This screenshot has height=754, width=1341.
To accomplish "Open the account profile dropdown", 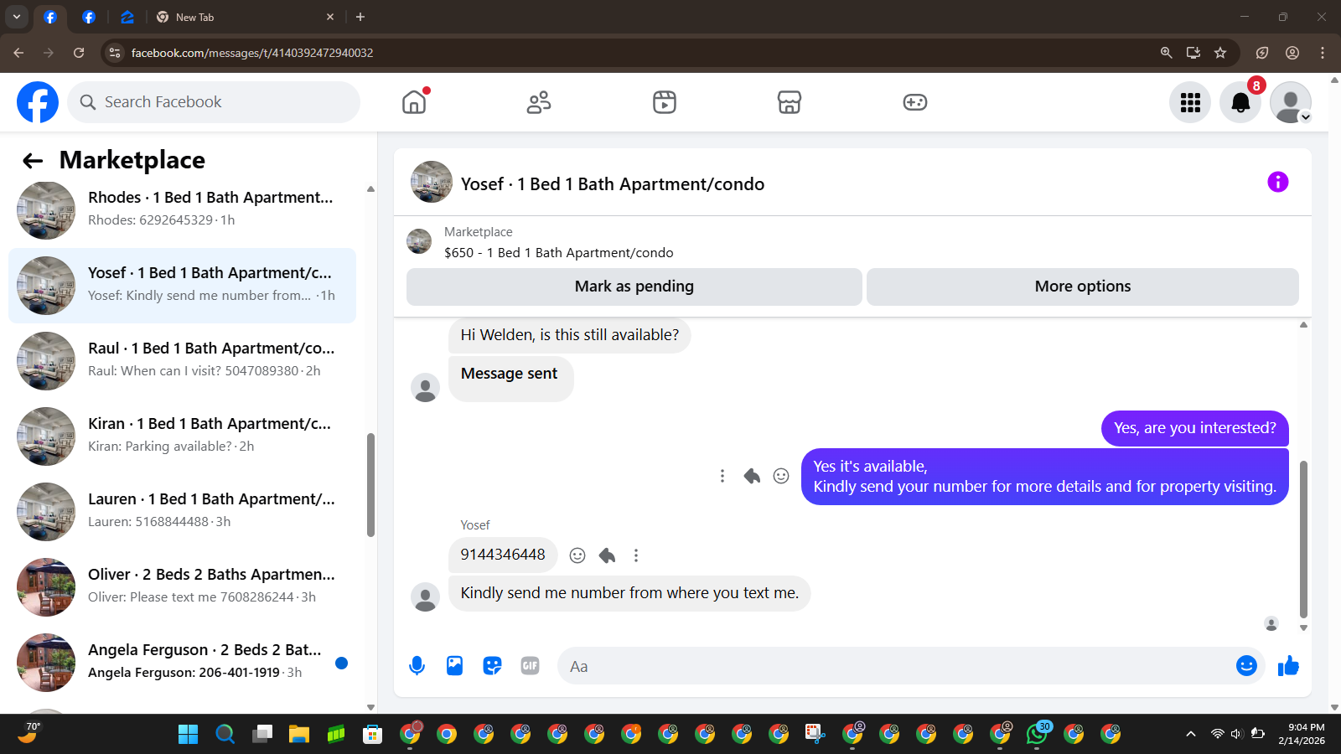I will [x=1291, y=102].
